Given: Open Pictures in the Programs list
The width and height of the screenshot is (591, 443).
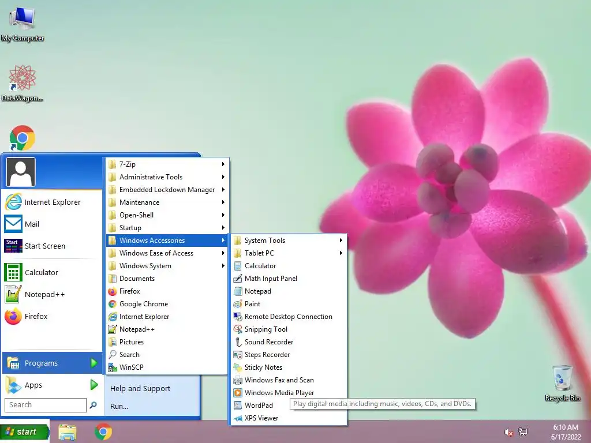Looking at the screenshot, I should pos(167,341).
